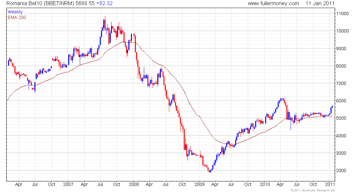
Task: Click the 11000 price axis label
Action: click(x=342, y=14)
